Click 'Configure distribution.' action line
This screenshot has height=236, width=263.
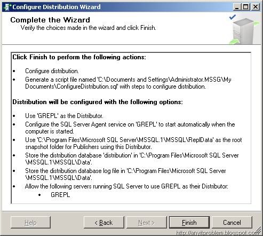tap(52, 71)
